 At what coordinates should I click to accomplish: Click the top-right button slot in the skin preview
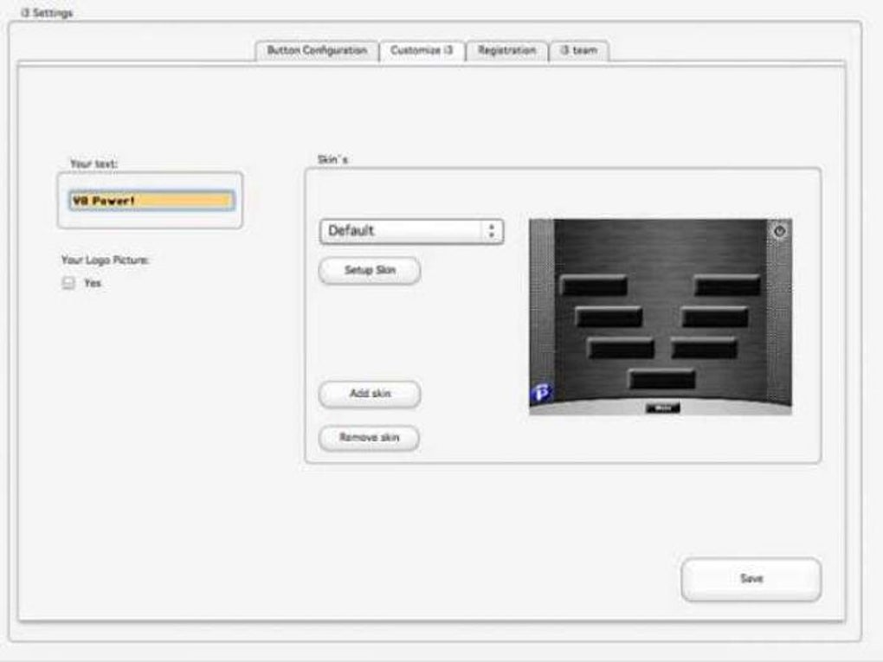tap(728, 283)
